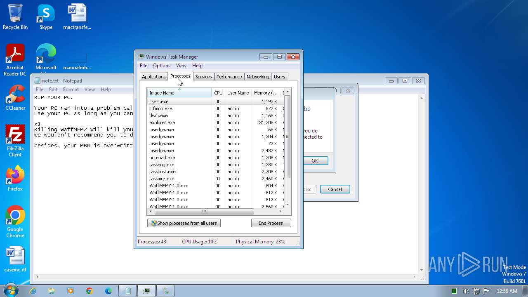Launch Firefox from the desktop
528x297 pixels.
[15, 179]
